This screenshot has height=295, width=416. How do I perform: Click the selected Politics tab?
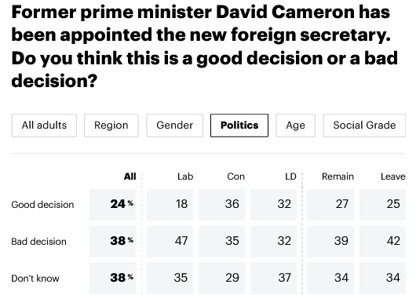[239, 126]
